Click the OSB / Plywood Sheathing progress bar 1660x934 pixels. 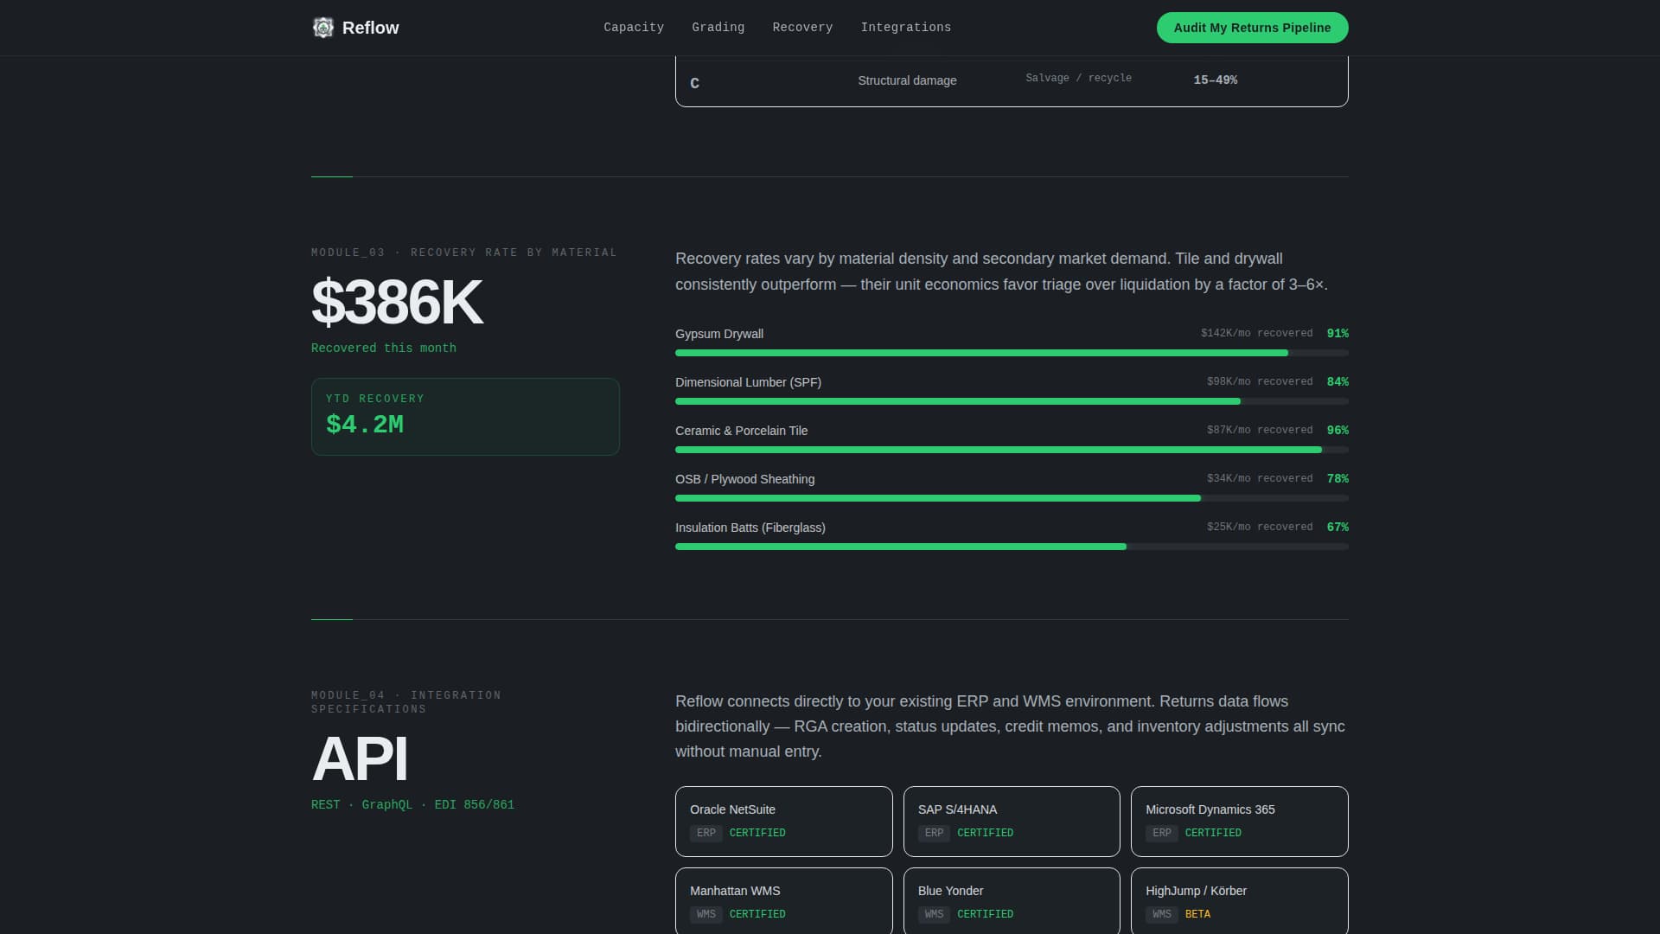tap(1012, 498)
